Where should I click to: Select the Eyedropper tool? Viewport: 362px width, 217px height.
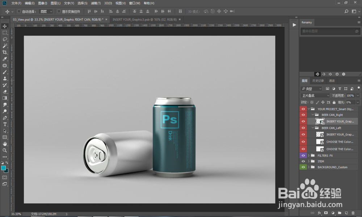click(5, 59)
